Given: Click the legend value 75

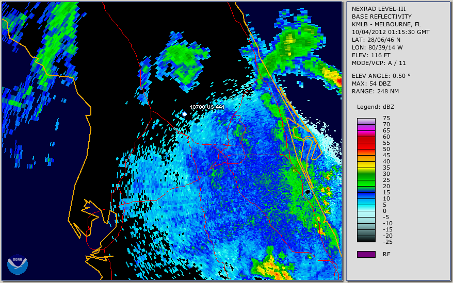Looking at the screenshot, I should click(x=386, y=118).
